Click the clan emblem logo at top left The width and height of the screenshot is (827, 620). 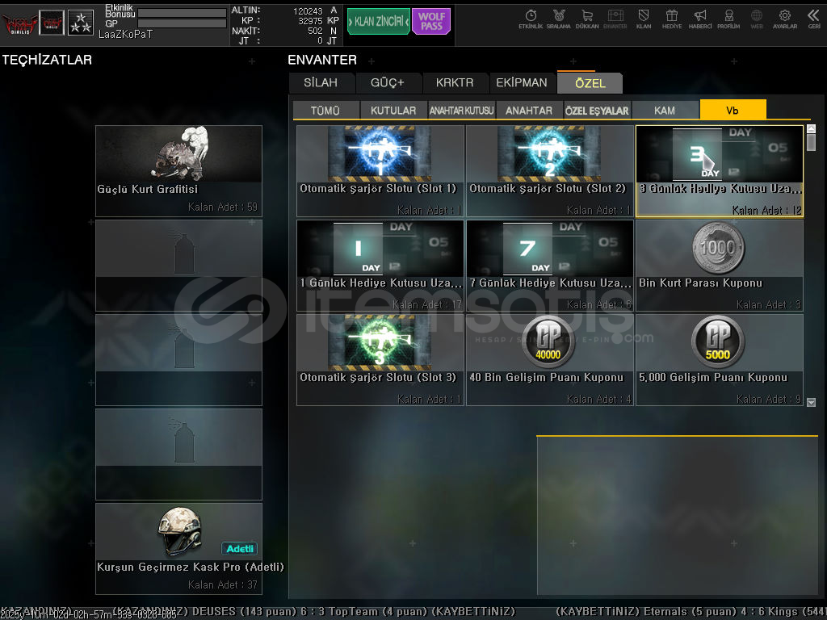click(x=19, y=23)
